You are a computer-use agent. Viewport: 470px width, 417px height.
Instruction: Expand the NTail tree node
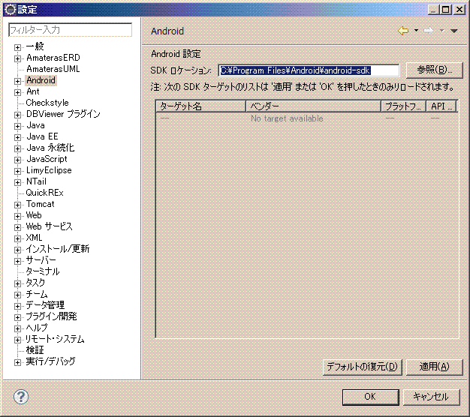pos(17,182)
